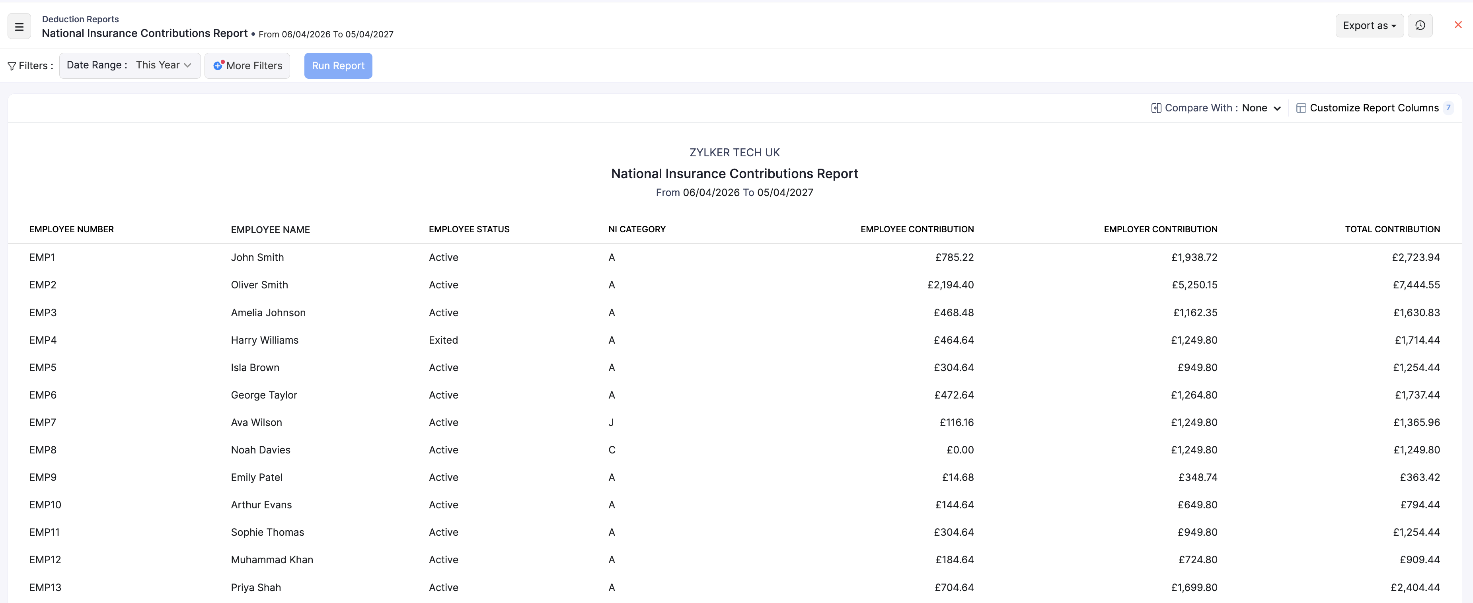Click the Run Report button
This screenshot has width=1473, height=603.
(x=338, y=66)
